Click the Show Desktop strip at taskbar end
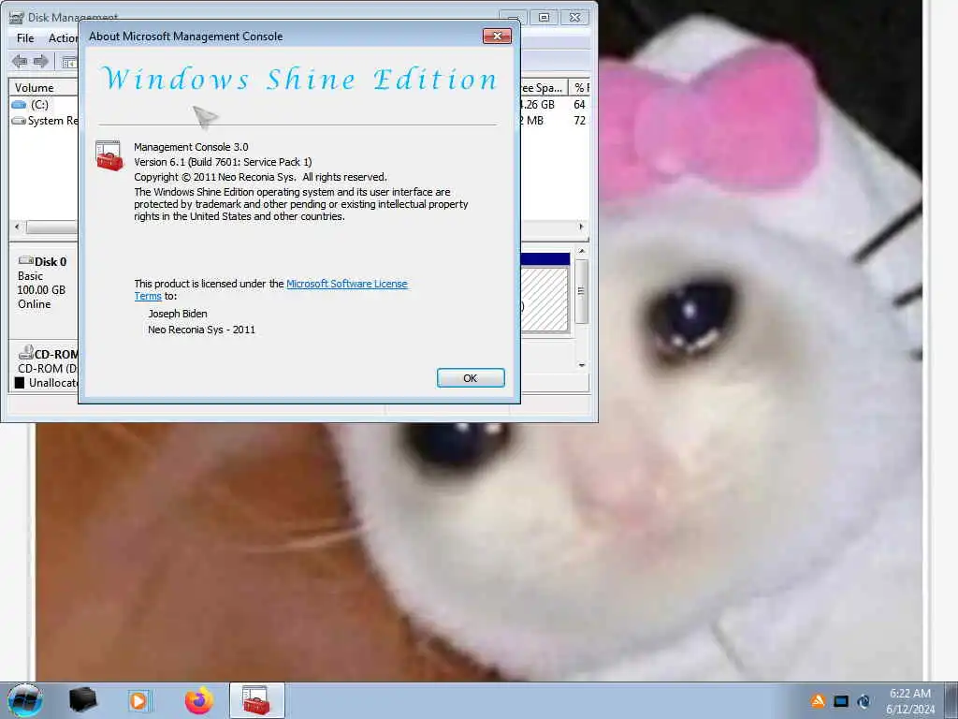Screen dimensions: 958x719 [x=951, y=700]
